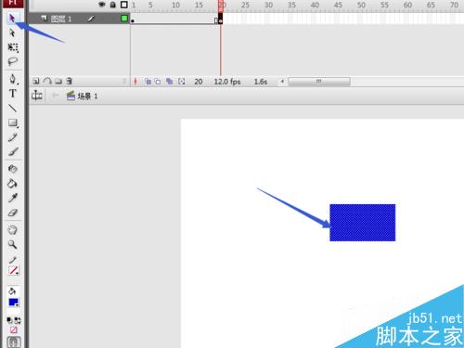464x348 pixels.
Task: Click frame 60 on timeline ruler
Action: point(407,5)
